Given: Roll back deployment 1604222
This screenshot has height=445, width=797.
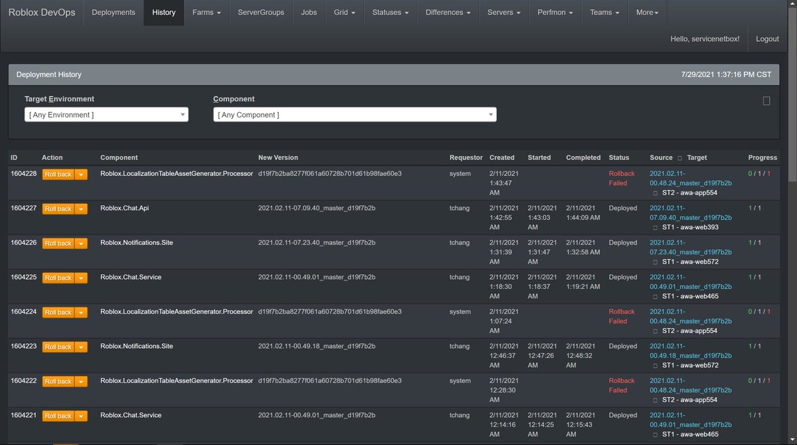Looking at the screenshot, I should 58,381.
